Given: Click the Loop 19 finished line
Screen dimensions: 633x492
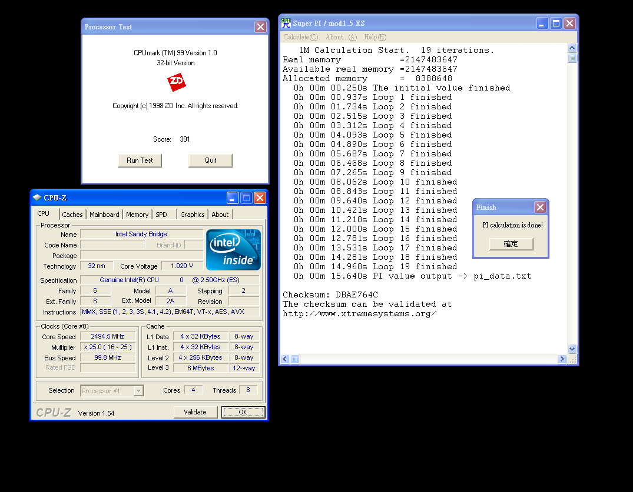Looking at the screenshot, I should pyautogui.click(x=376, y=266).
